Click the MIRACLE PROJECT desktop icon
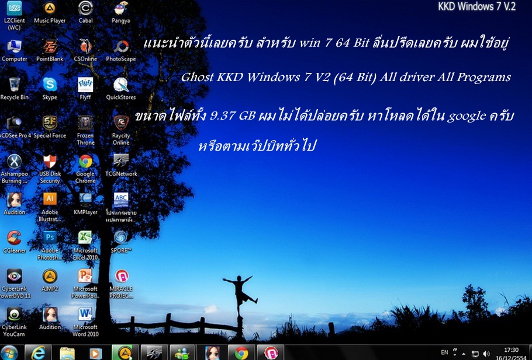532x360 pixels. [x=121, y=284]
